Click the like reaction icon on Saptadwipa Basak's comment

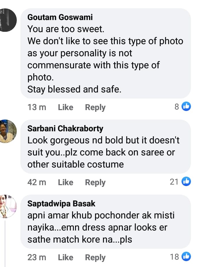186,257
